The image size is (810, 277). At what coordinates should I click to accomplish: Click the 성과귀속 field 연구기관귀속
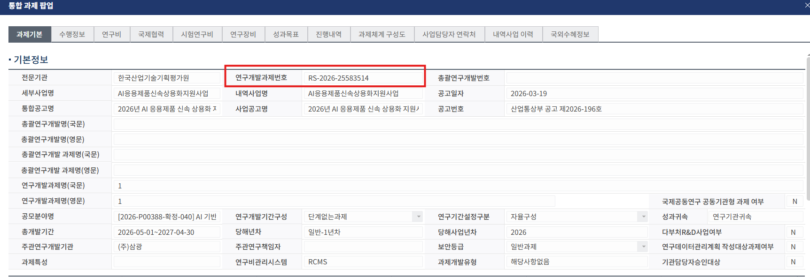(755, 217)
